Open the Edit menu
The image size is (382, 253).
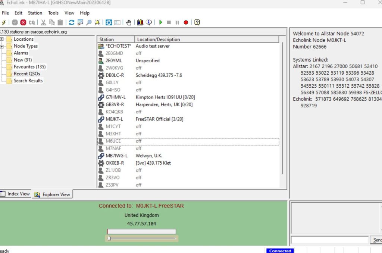[x=18, y=13]
